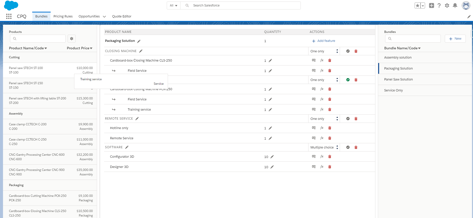Open Products list settings gear
Screen dimensions: 473x218
tap(72, 39)
